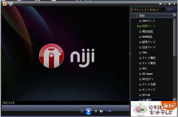Click the Stop playback square icon
The image size is (178, 117).
96,111
